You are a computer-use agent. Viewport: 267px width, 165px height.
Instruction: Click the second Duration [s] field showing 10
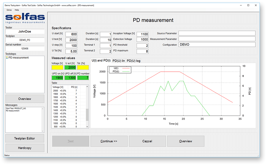(x=106, y=40)
